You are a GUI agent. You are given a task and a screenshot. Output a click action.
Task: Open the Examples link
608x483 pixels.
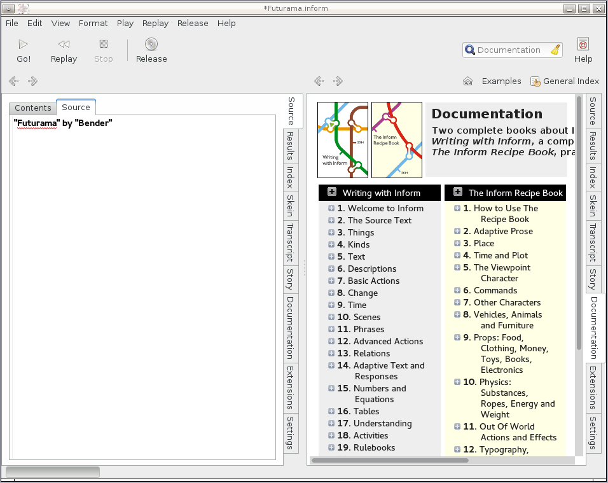click(501, 81)
